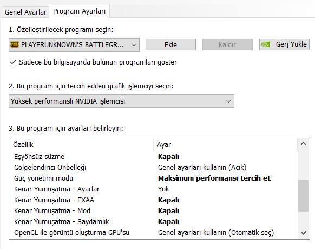Click the Özellik column header
The height and width of the screenshot is (249, 315).
click(81, 144)
